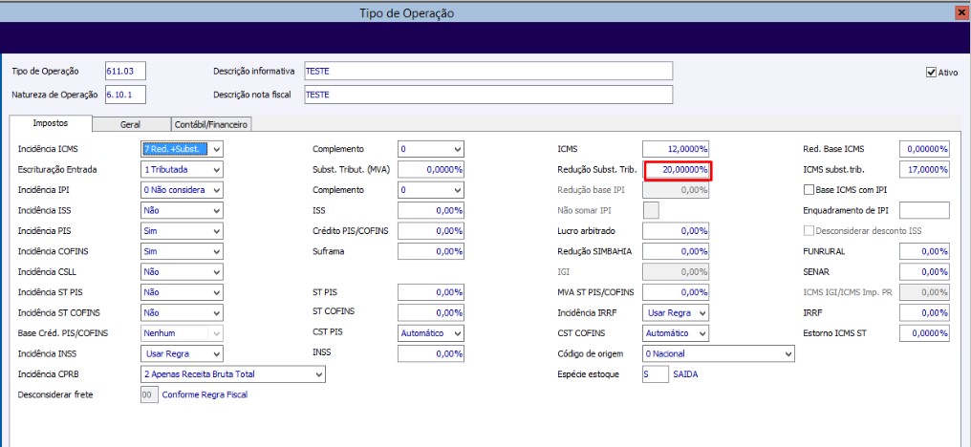Image resolution: width=971 pixels, height=447 pixels.
Task: Toggle the Ativo checkbox
Action: click(x=931, y=73)
